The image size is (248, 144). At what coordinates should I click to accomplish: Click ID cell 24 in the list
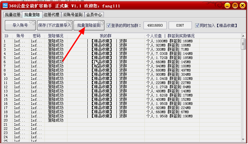pyautogui.click(x=6, y=137)
